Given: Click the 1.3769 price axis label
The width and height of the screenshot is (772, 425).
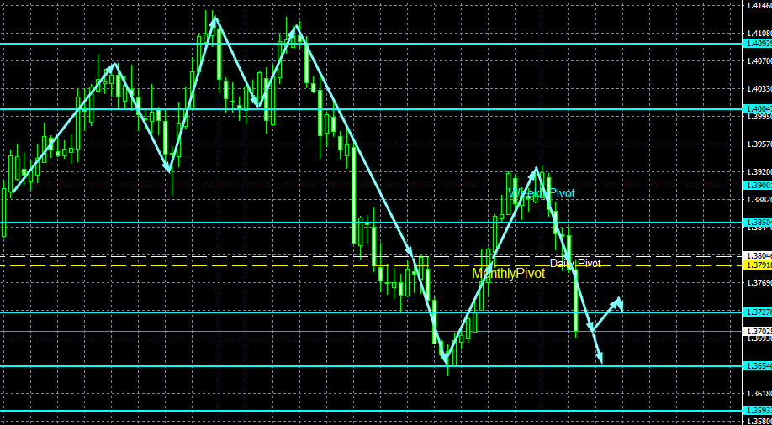Looking at the screenshot, I should click(x=759, y=283).
